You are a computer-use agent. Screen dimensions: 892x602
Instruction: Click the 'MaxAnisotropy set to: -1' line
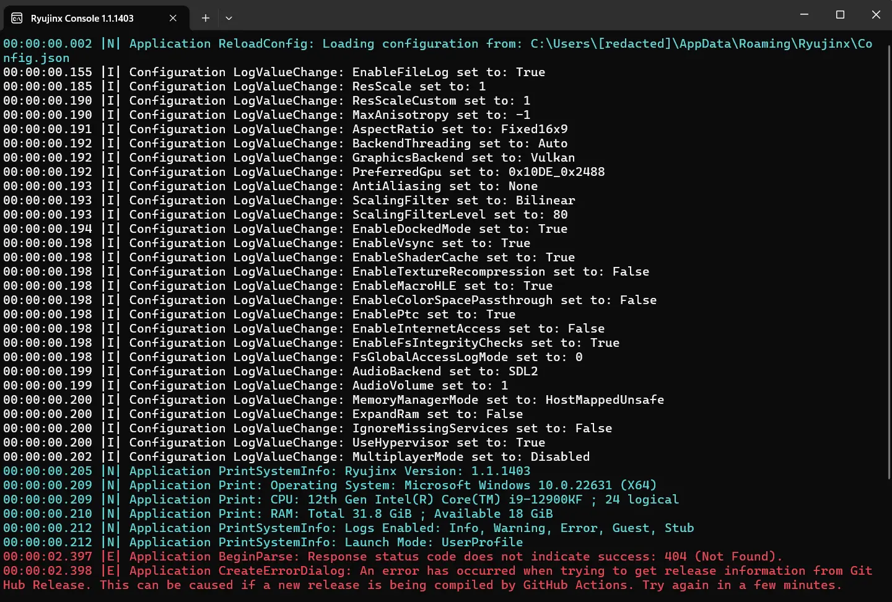(267, 115)
